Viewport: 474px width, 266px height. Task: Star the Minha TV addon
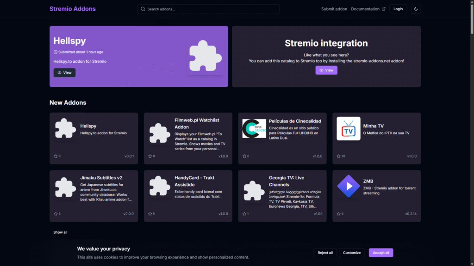[x=338, y=156]
